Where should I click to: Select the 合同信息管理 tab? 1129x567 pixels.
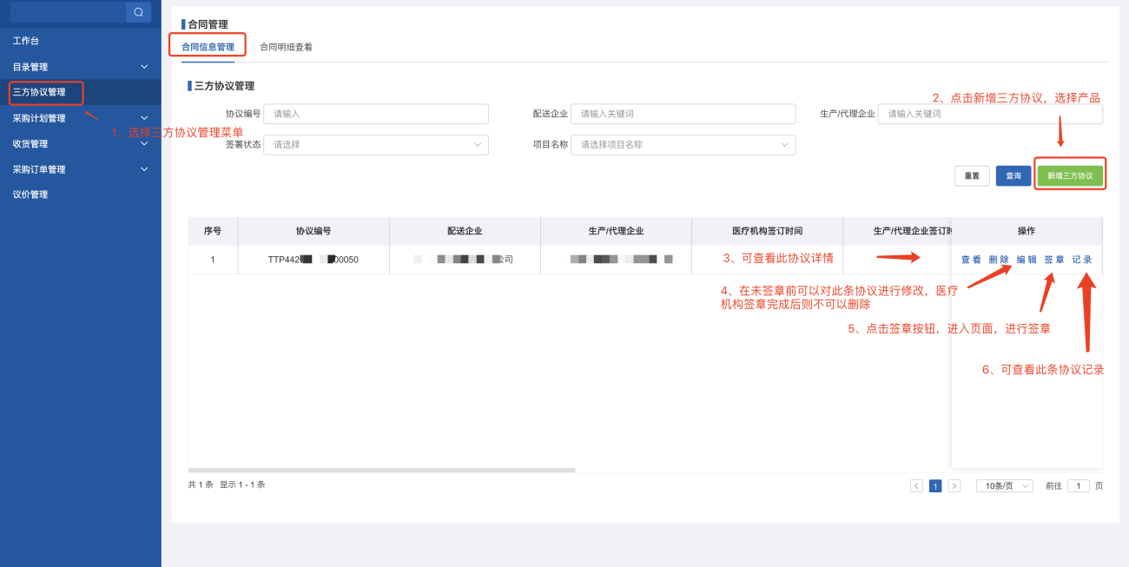click(x=208, y=47)
